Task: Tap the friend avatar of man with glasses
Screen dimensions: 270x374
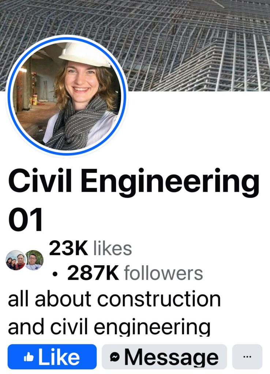Action: point(34,260)
